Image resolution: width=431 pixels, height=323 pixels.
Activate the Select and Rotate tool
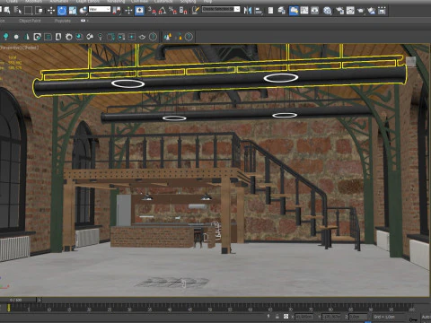coord(62,11)
